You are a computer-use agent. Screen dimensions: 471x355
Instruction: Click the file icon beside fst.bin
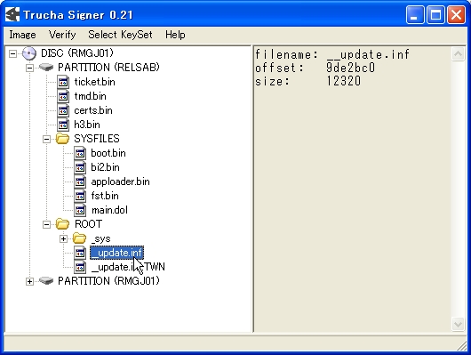pos(80,196)
